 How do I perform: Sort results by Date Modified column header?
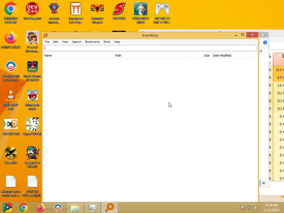232,55
